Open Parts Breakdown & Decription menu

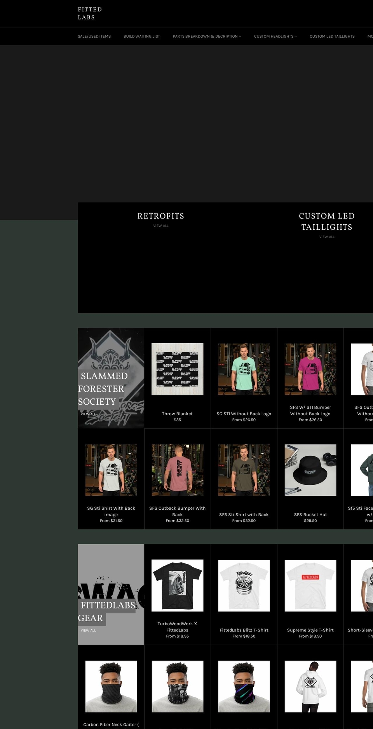[207, 37]
